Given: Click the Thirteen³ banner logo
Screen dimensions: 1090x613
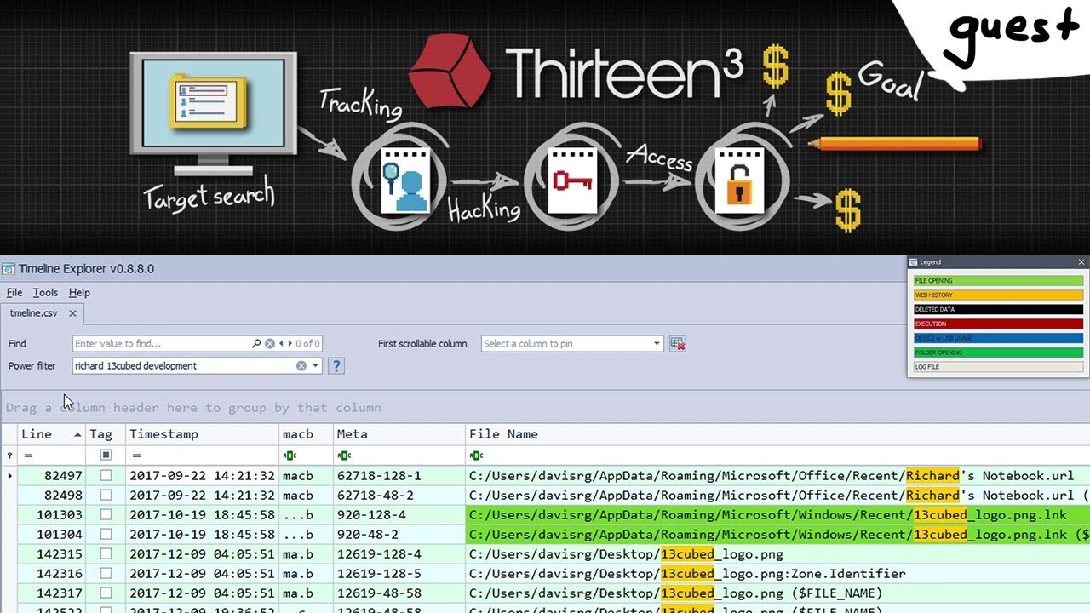Looking at the screenshot, I should pos(577,72).
